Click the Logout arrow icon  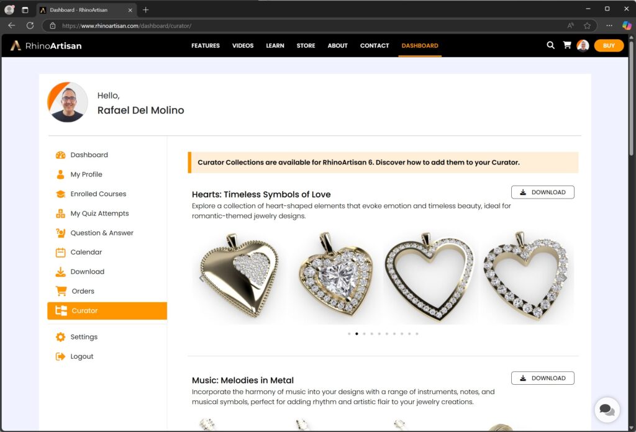tap(60, 356)
